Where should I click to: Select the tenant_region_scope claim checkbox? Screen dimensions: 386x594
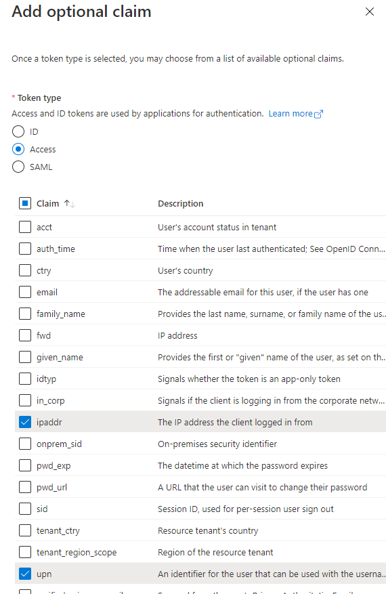[x=25, y=552]
